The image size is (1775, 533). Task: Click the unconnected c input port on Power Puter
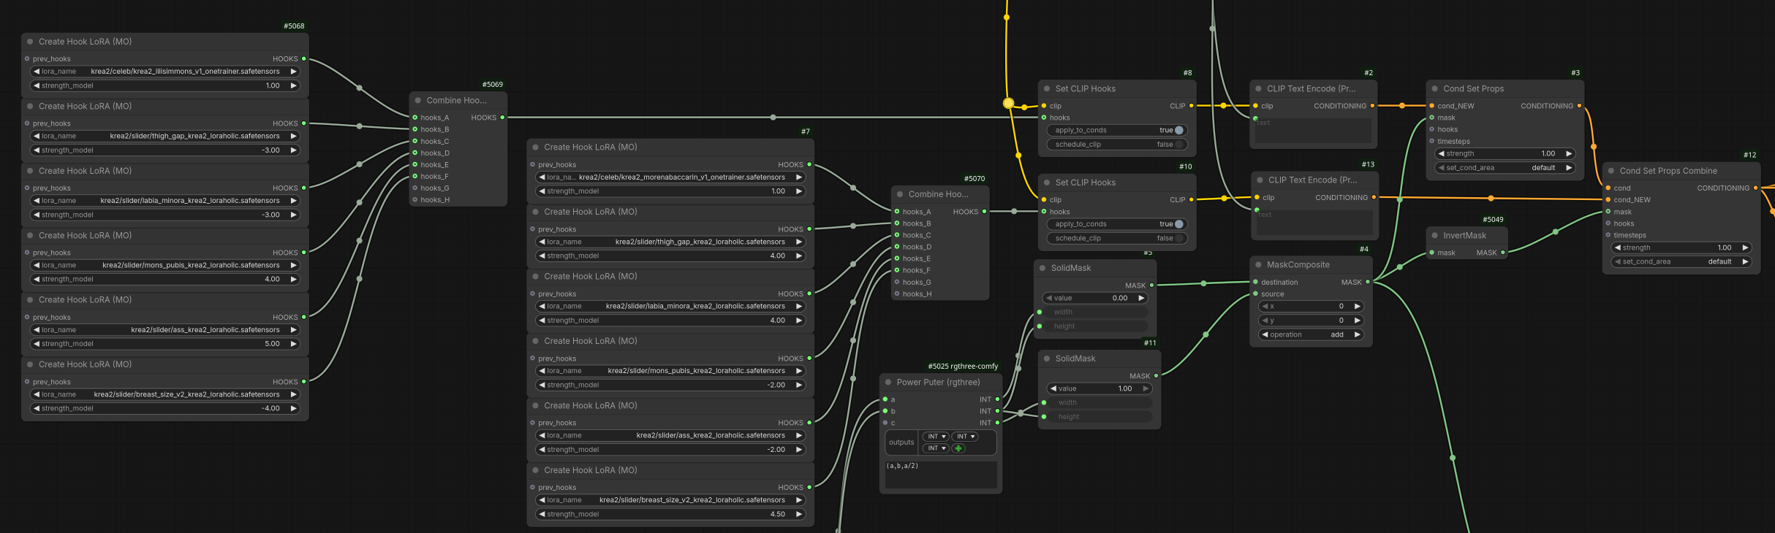[x=885, y=423]
